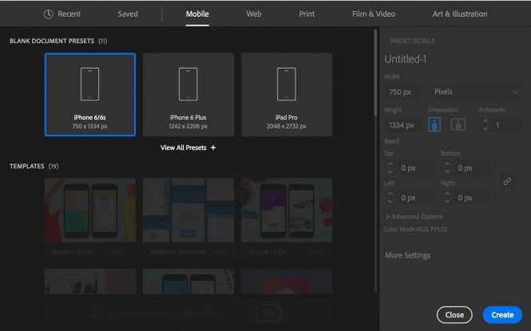
Task: Open the Pixels units dropdown
Action: tap(476, 92)
